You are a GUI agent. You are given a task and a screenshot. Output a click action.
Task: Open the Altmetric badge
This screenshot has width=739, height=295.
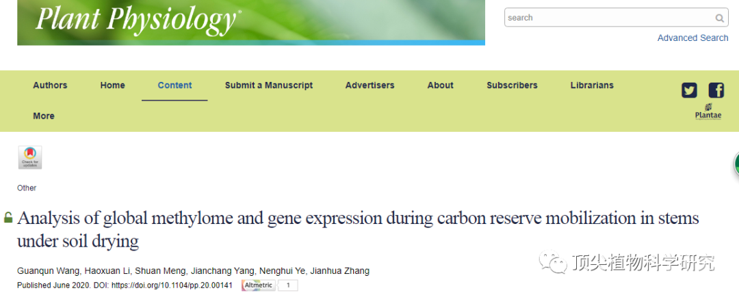click(269, 285)
